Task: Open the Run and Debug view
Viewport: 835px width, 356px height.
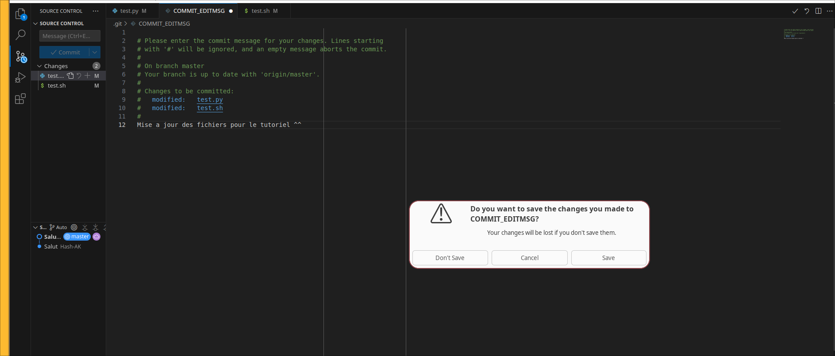Action: pyautogui.click(x=20, y=77)
